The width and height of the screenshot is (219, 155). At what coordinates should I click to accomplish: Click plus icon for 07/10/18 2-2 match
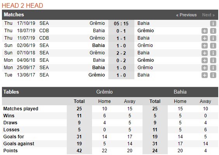205,53
